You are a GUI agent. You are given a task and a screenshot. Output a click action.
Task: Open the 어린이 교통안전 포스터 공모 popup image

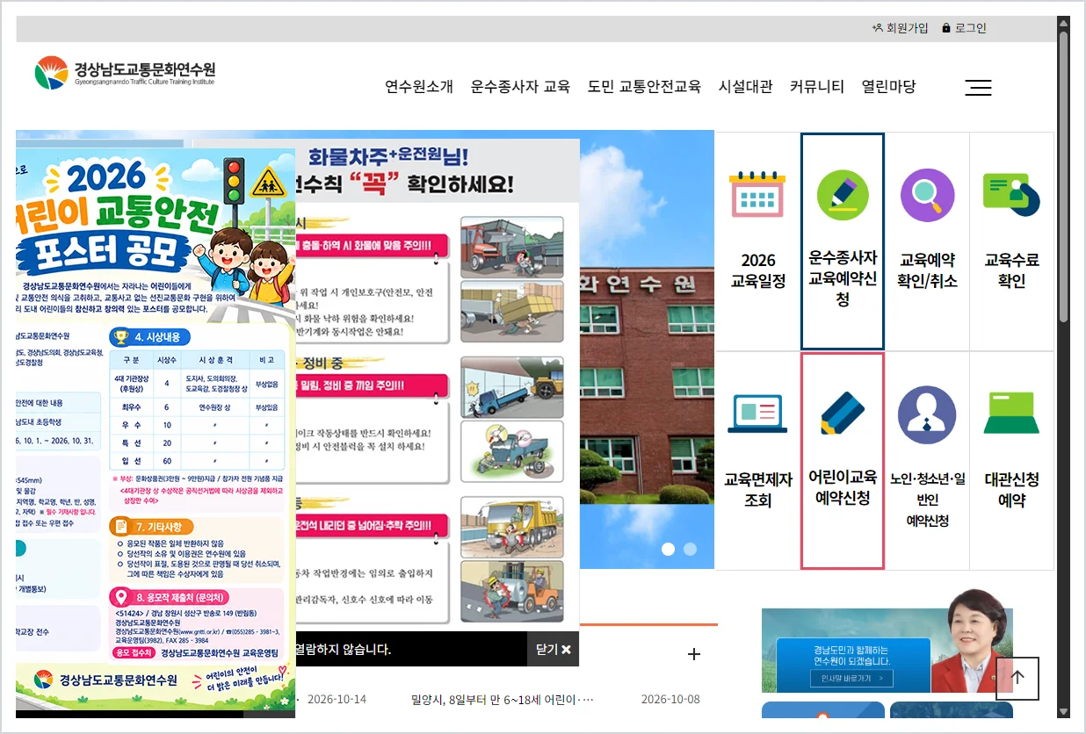156,428
